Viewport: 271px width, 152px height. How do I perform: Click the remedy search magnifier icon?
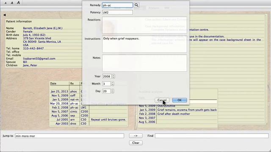pyautogui.click(x=136, y=5)
